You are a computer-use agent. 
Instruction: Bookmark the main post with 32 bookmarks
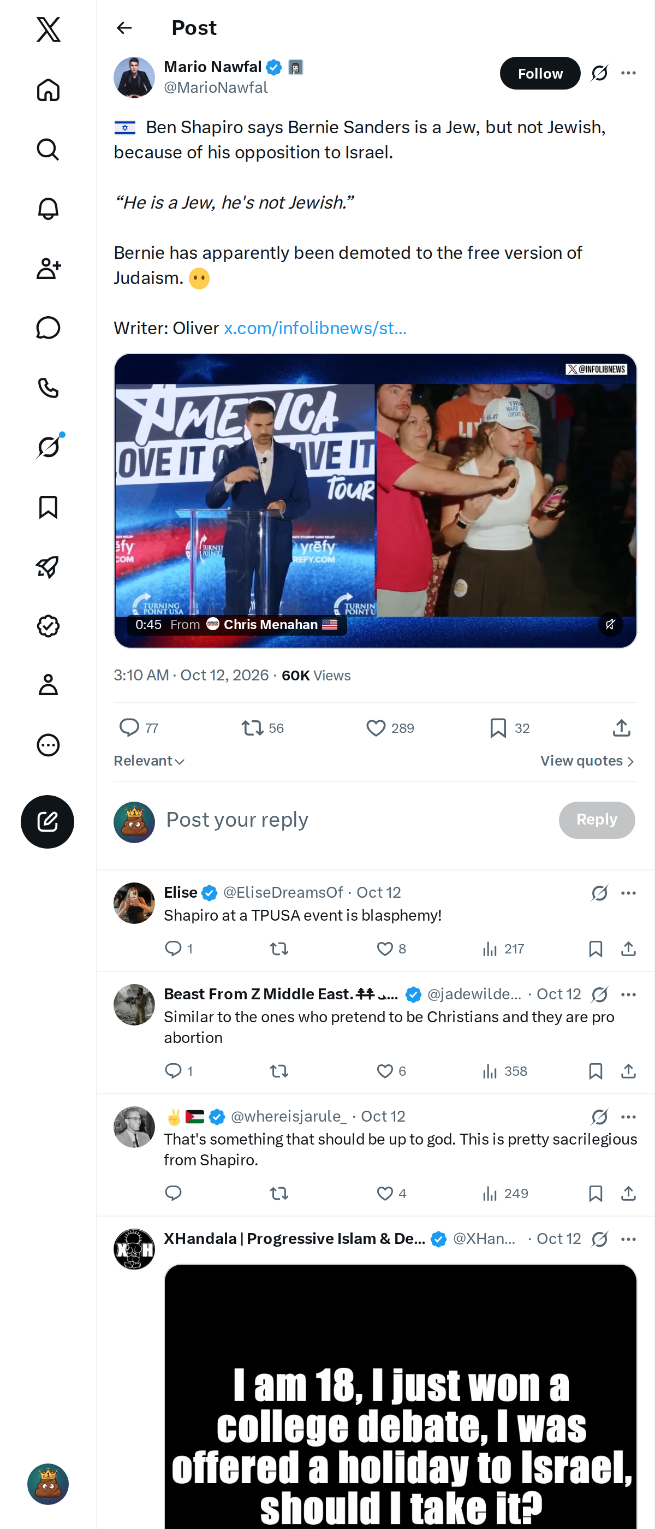[509, 728]
